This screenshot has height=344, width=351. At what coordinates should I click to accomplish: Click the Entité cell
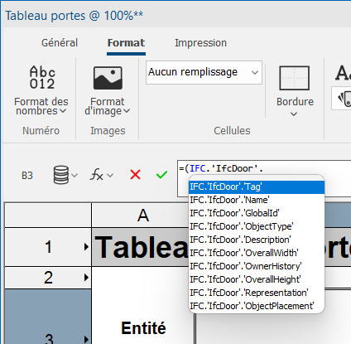coord(143,328)
